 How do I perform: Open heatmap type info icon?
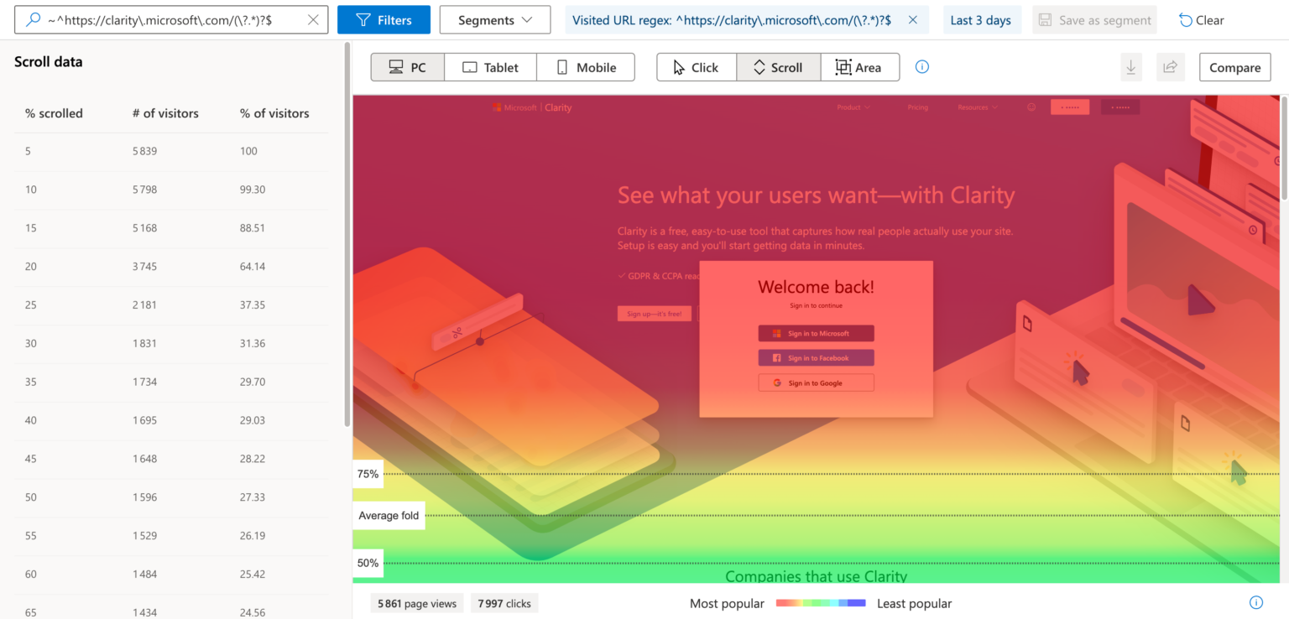pyautogui.click(x=922, y=67)
